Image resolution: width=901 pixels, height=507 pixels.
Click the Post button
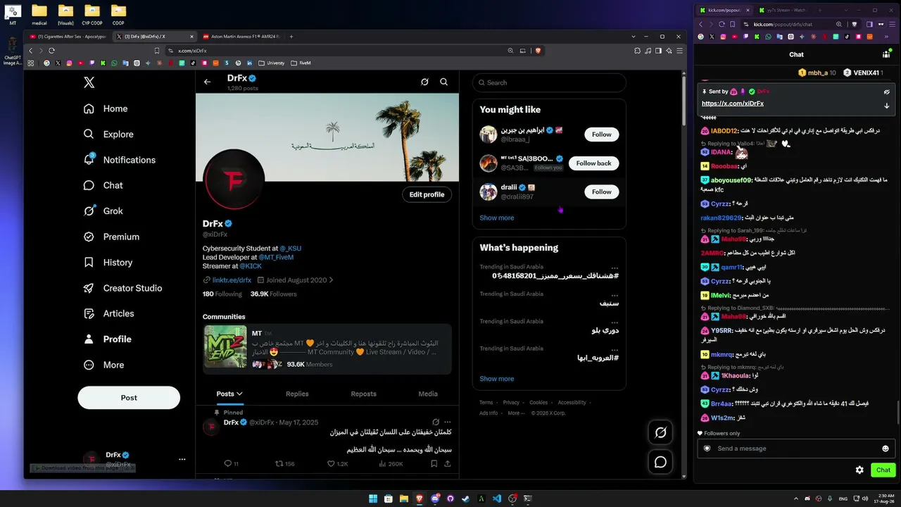coord(129,398)
